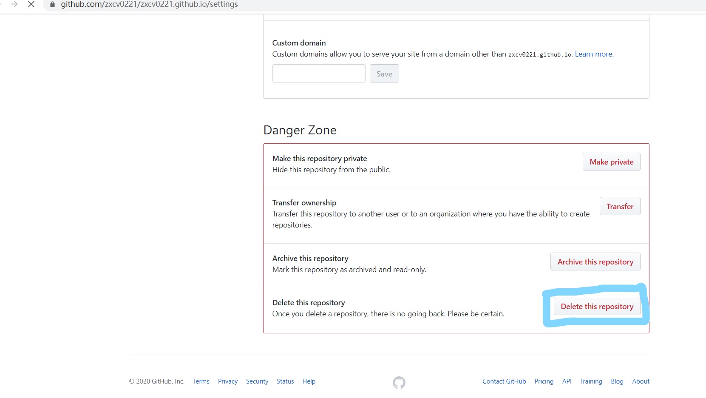Click the GitHub logo in the footer
This screenshot has height=398, width=706.
[399, 382]
